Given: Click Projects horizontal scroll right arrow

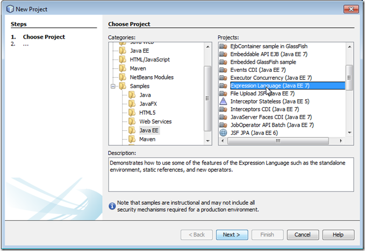Looking at the screenshot, I should pyautogui.click(x=341, y=141).
